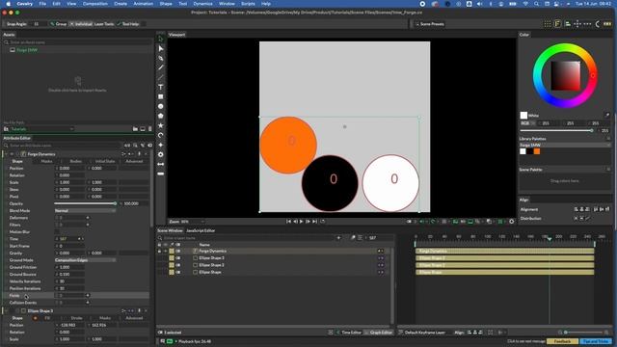Collapse Ellipse Shape 3 attribute section
This screenshot has width=617, height=347.
[6, 310]
